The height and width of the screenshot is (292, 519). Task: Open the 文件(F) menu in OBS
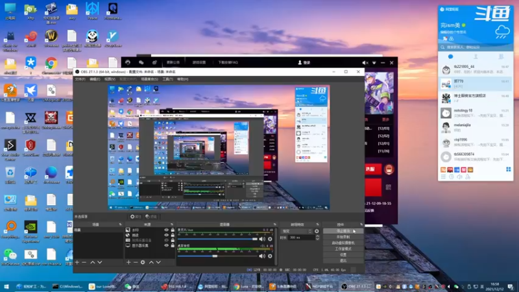click(80, 79)
